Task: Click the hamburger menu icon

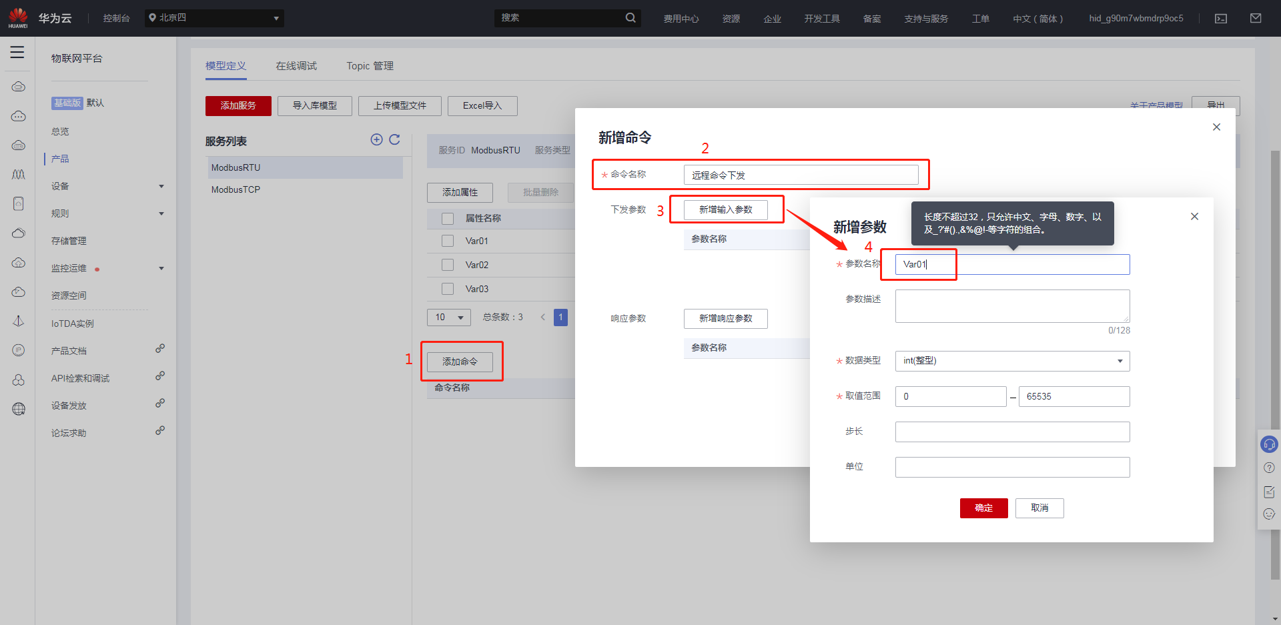Action: point(17,52)
